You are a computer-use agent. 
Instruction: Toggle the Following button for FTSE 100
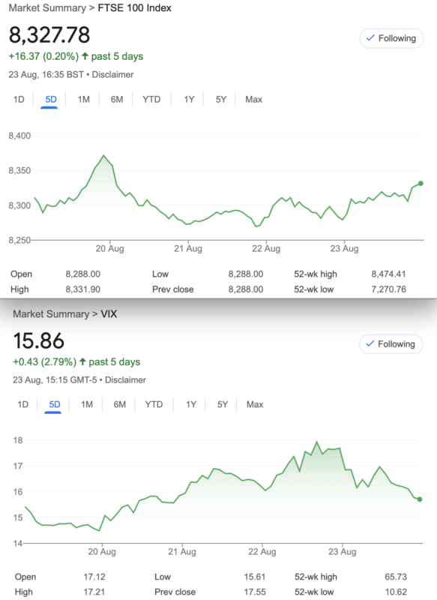pos(391,38)
